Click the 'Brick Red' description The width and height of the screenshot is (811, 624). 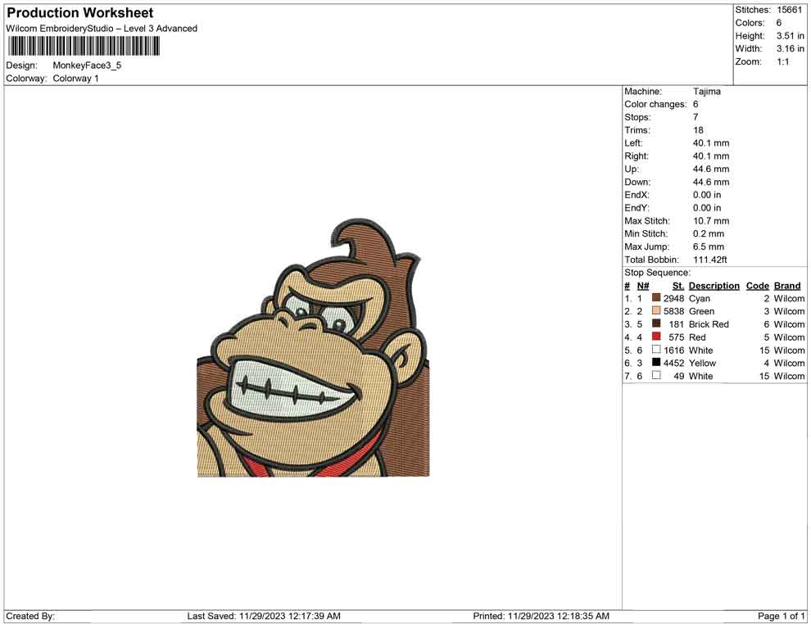pos(709,324)
